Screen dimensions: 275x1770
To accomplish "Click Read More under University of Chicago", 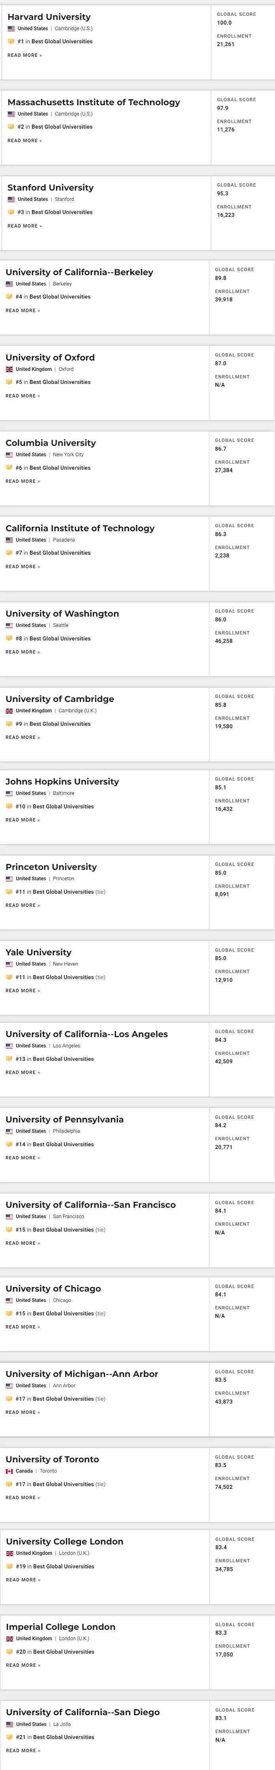I will tap(23, 1327).
